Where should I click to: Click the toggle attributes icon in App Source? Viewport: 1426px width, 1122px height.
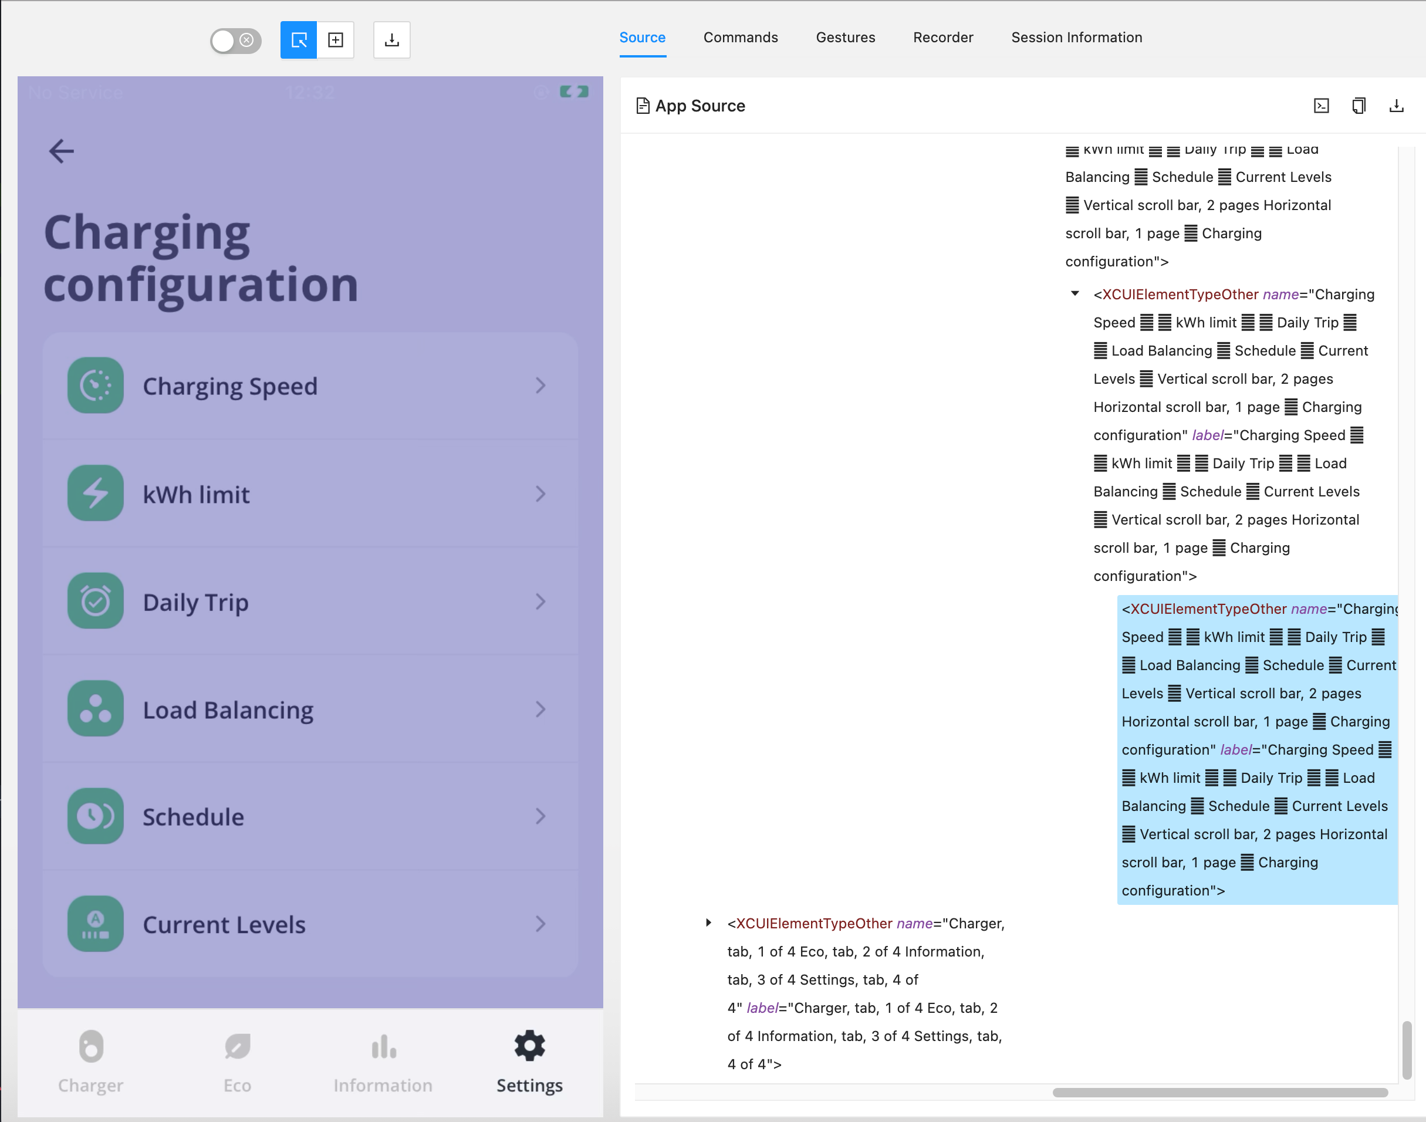click(x=1321, y=106)
